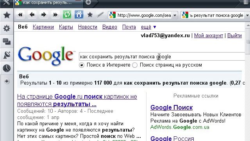Click Google favicon in address field
Image resolution: width=250 pixels, height=141 pixels.
[x=112, y=15]
